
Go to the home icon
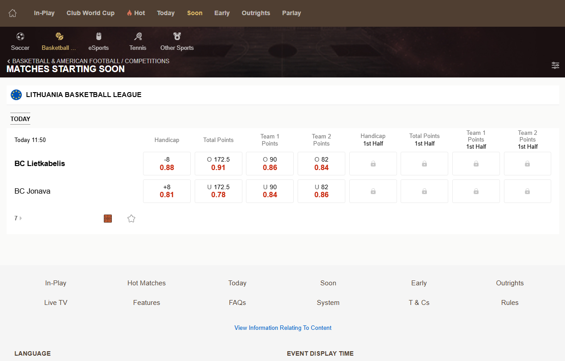12,13
